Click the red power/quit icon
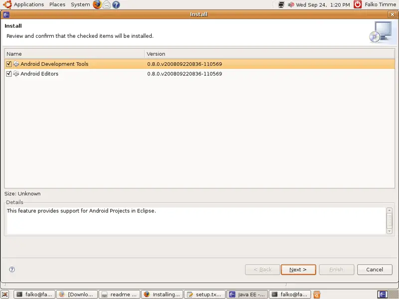 (x=358, y=4)
